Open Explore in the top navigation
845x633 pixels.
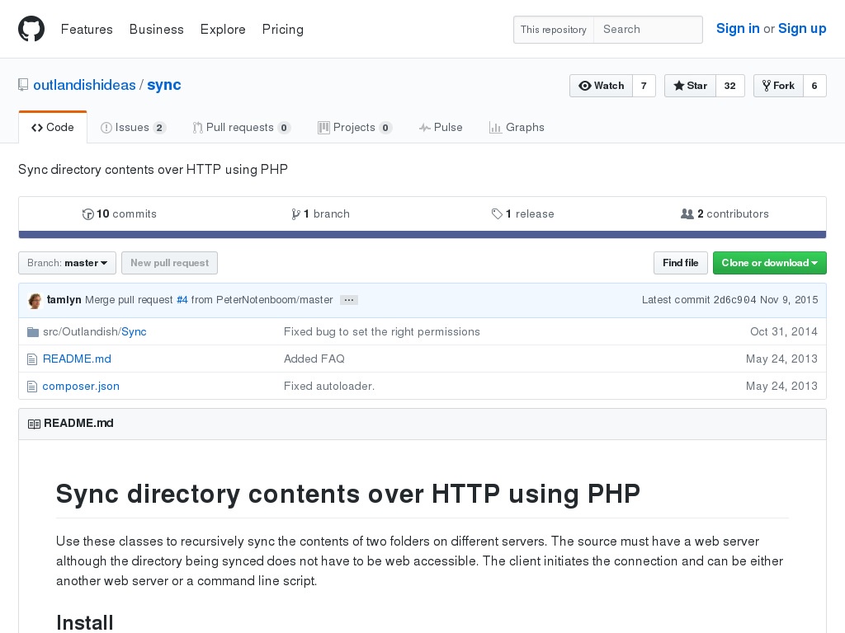coord(223,29)
